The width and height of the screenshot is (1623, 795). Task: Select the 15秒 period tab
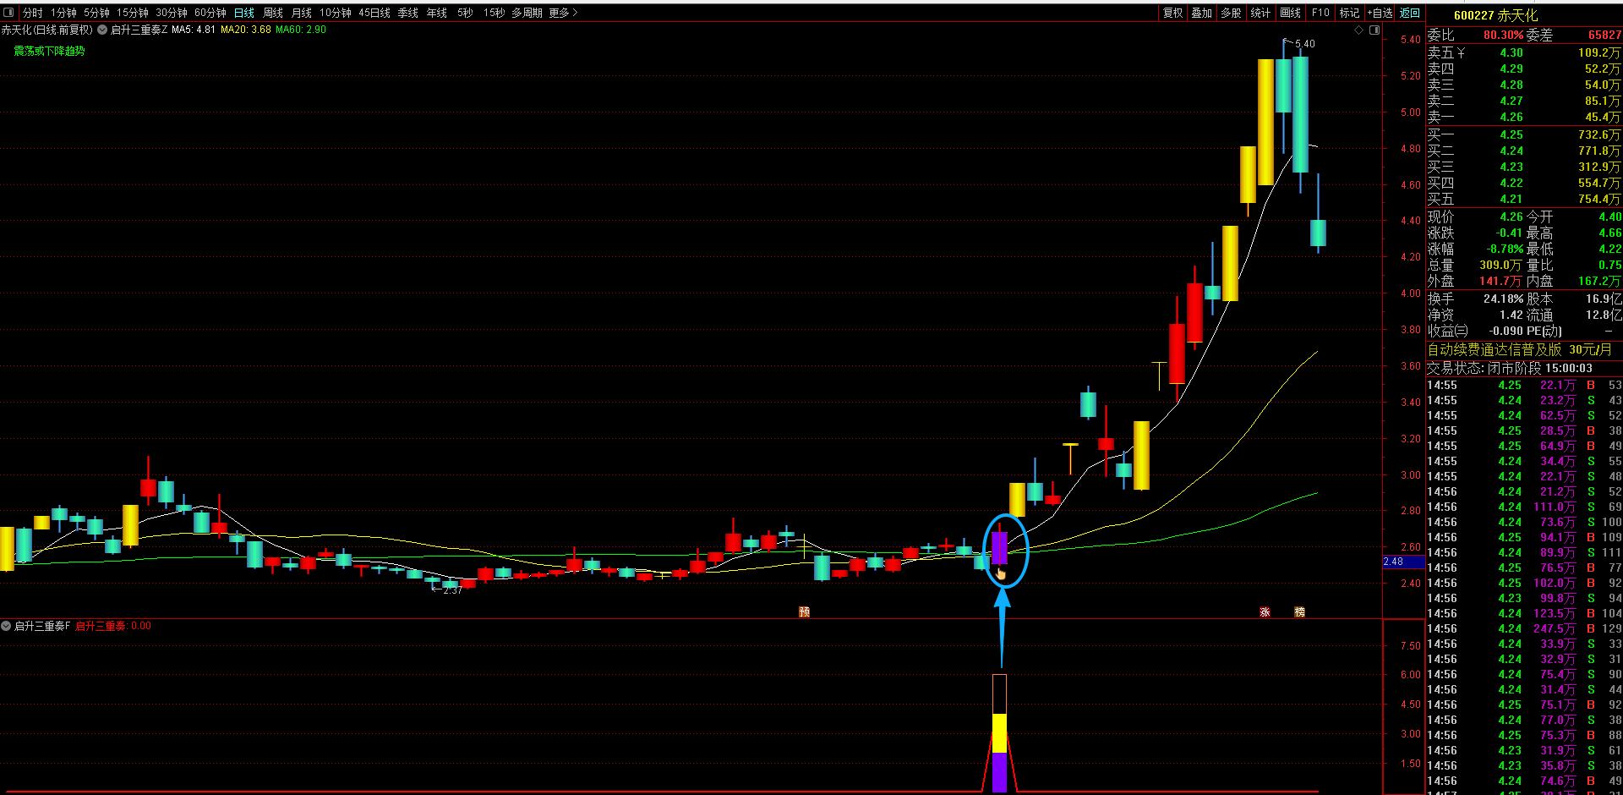(495, 13)
